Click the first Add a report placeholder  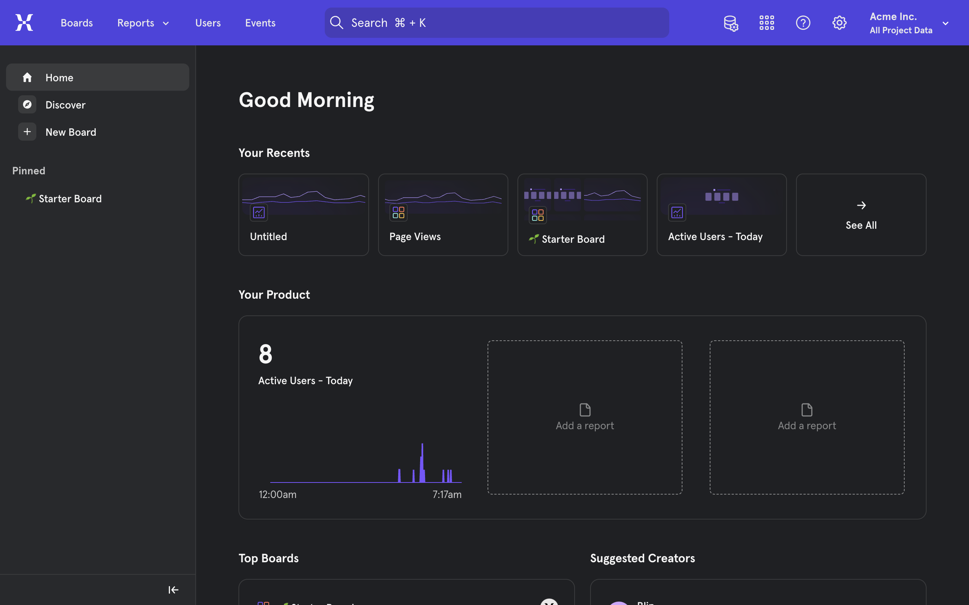(584, 417)
